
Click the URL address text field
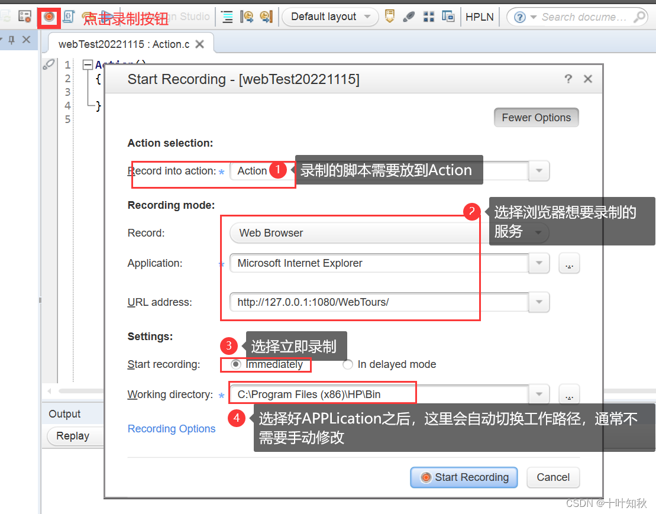tap(379, 302)
